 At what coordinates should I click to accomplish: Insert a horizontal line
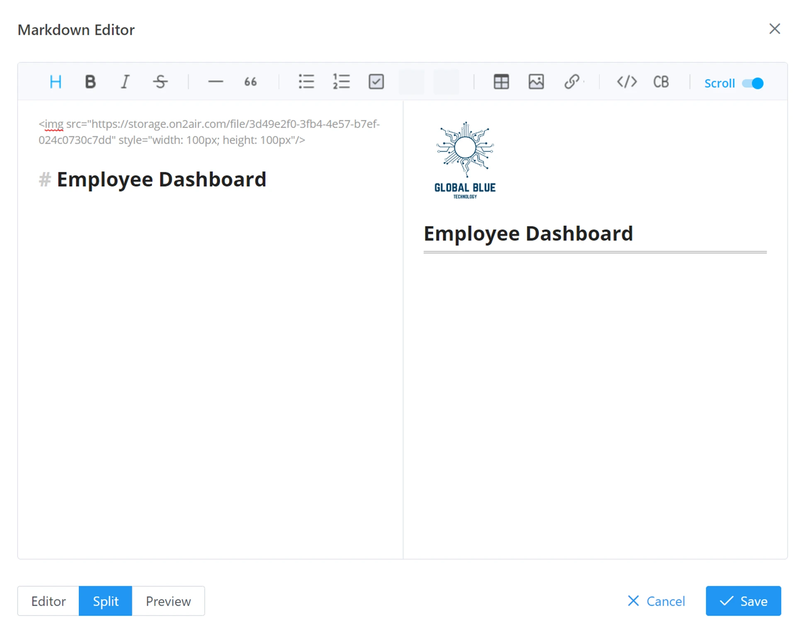pyautogui.click(x=215, y=82)
